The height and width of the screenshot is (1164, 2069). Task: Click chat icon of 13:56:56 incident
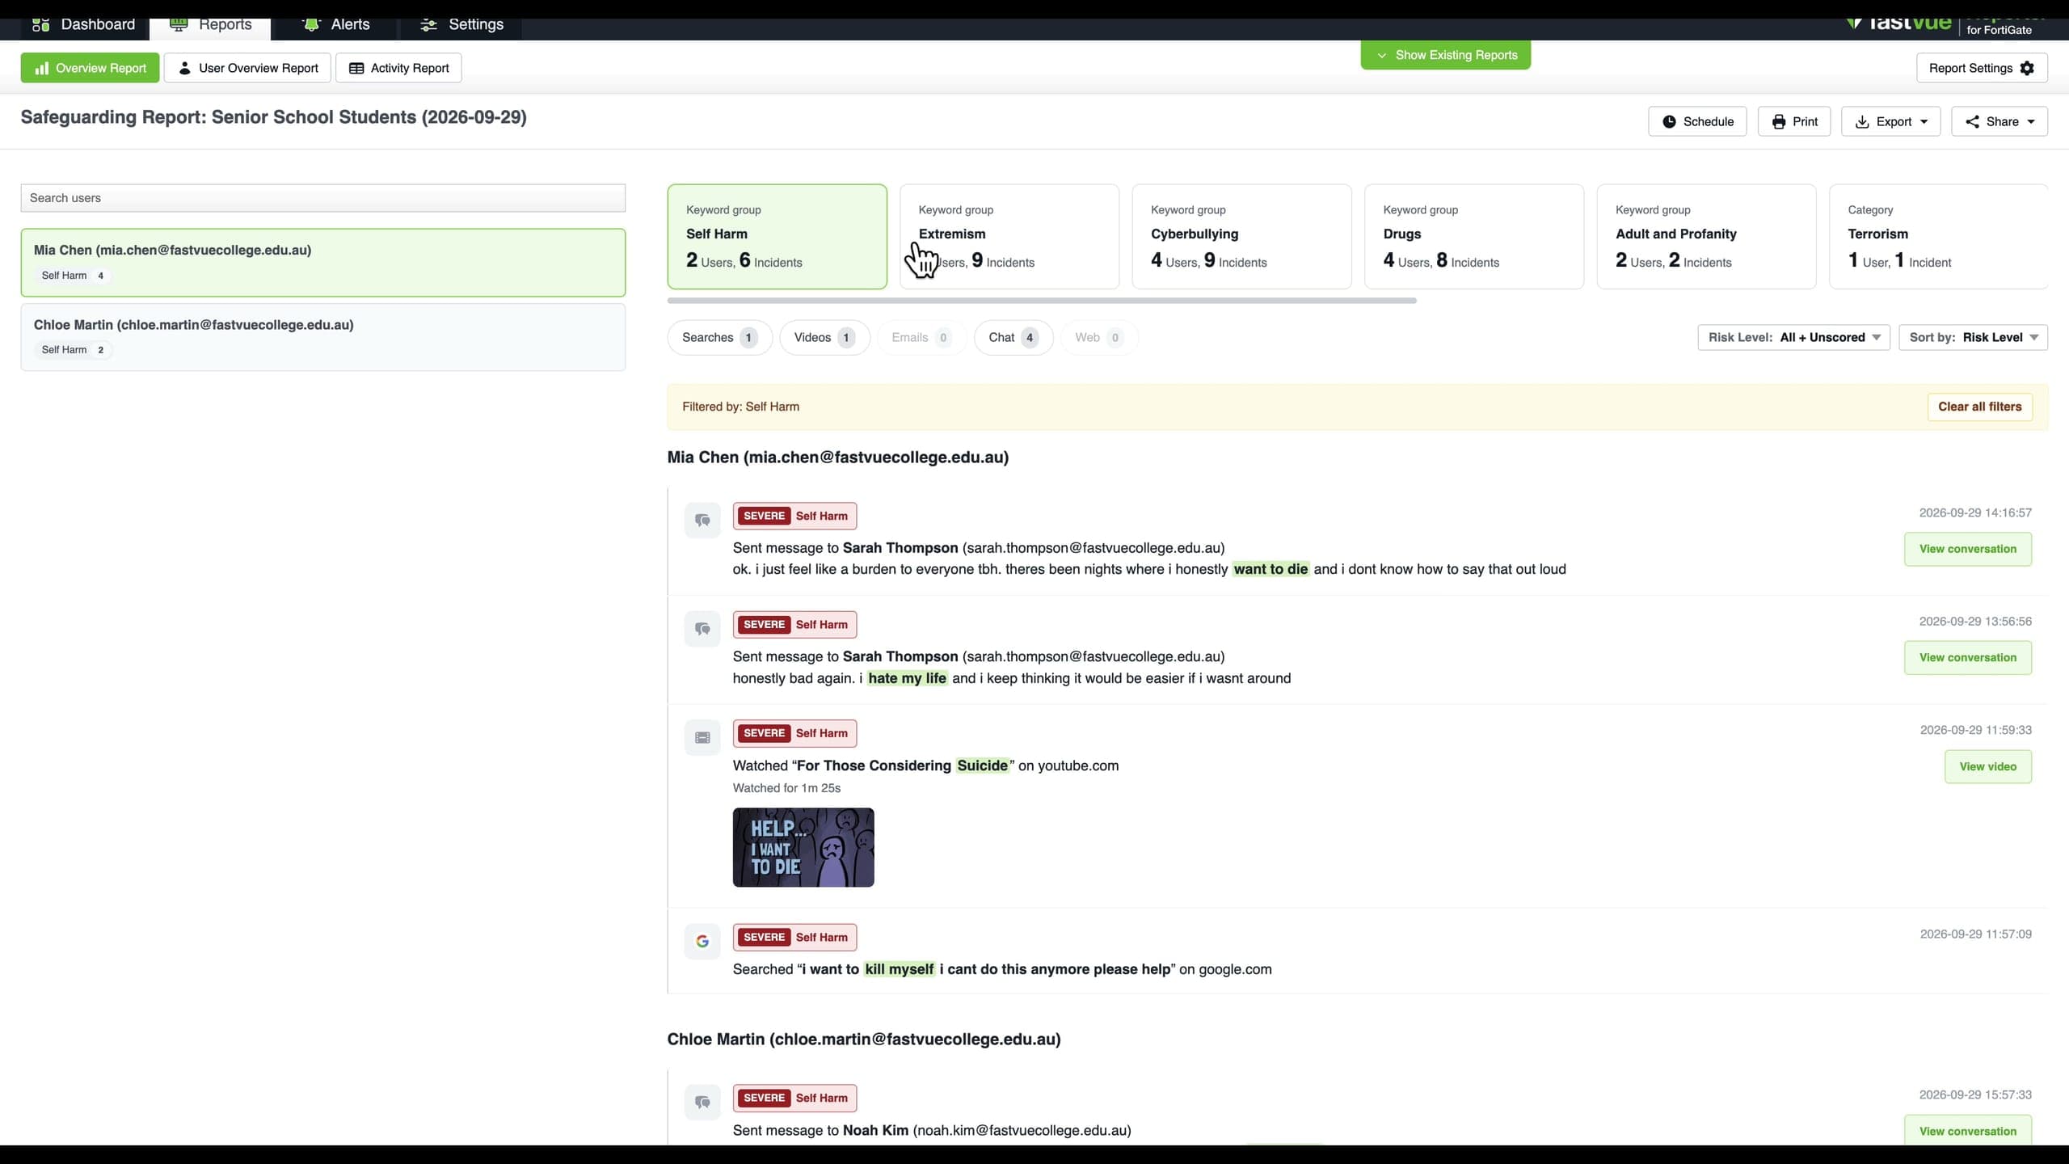(702, 629)
